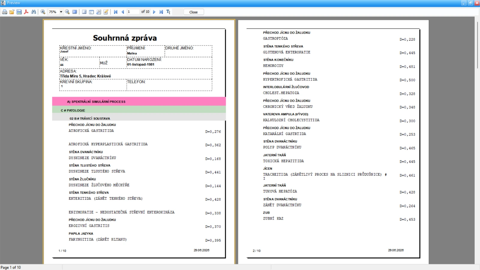Click 'TOXICKÁ HEPATITIDA' entry

(283, 161)
